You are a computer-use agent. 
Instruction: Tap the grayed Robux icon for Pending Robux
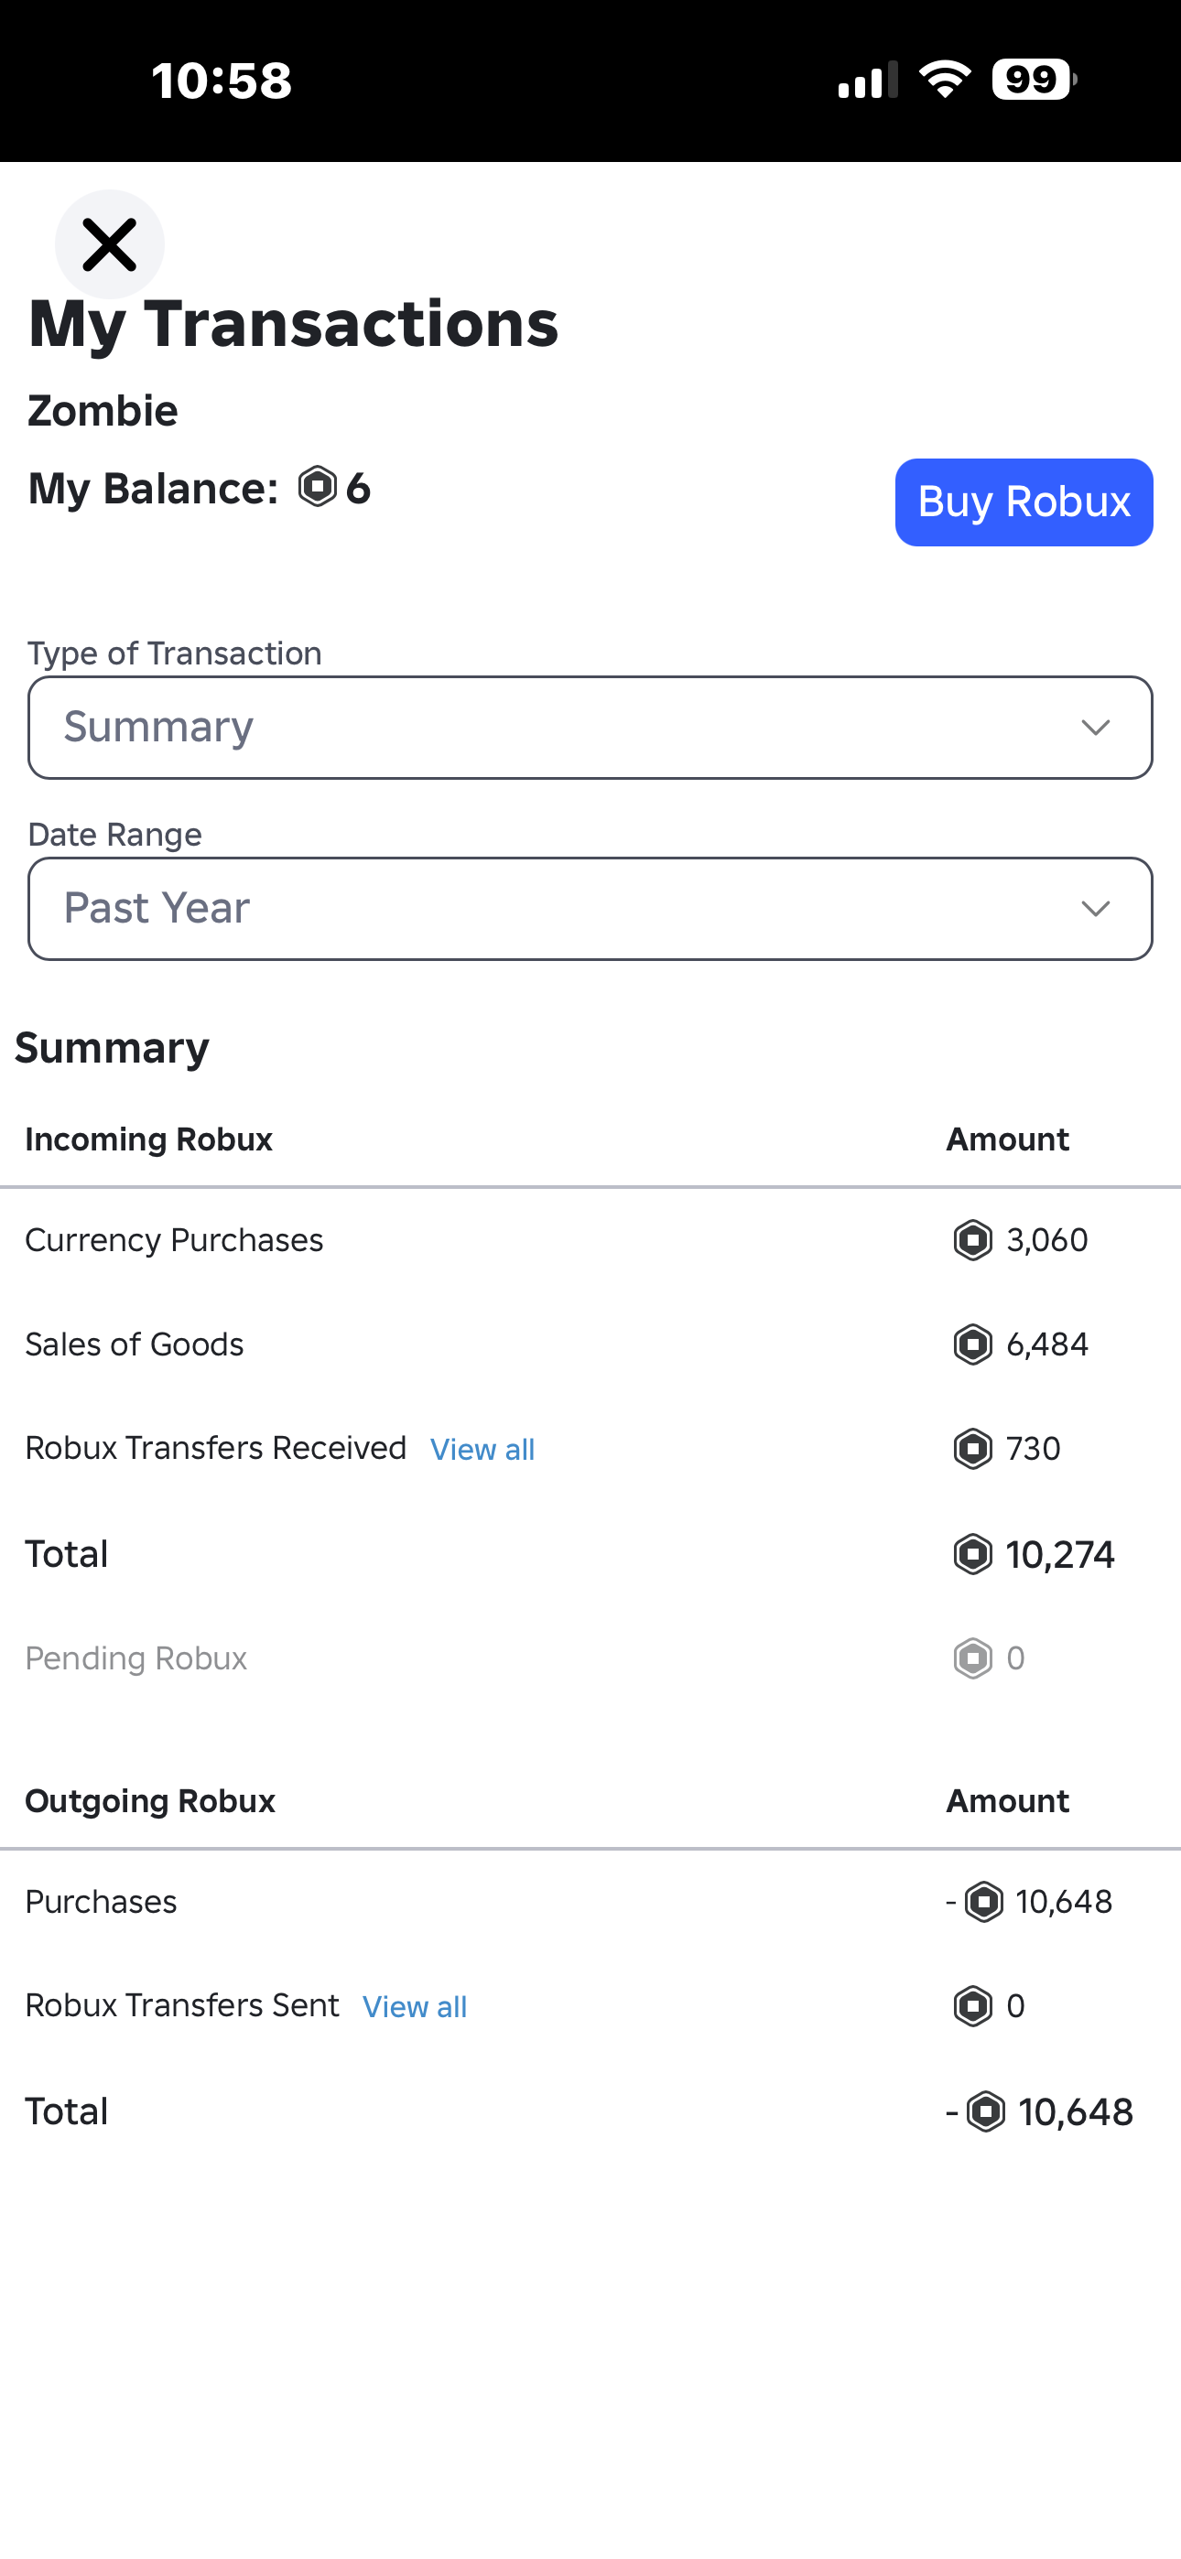(972, 1658)
